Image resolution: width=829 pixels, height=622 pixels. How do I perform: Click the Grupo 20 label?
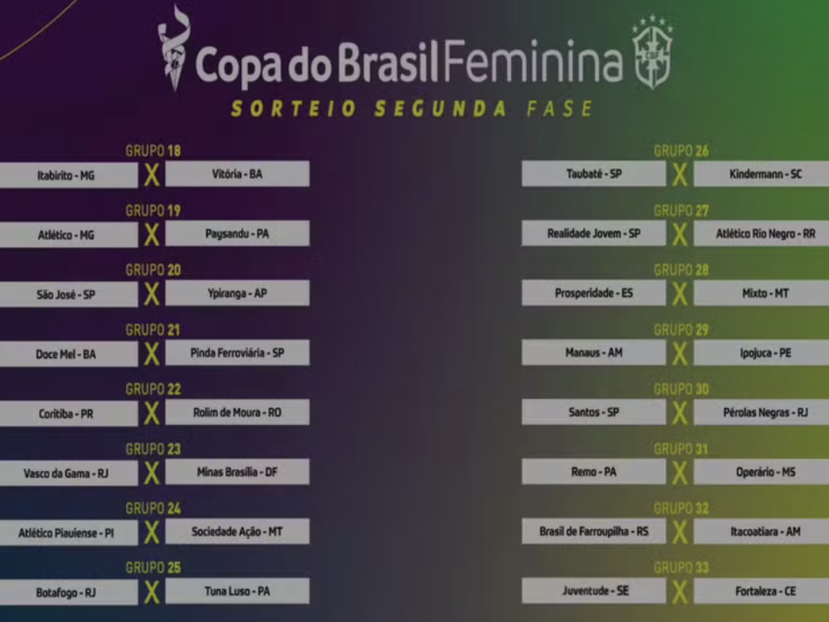[x=153, y=270]
